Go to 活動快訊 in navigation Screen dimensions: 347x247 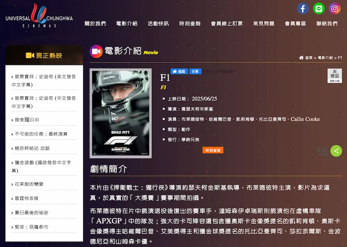[x=158, y=24]
